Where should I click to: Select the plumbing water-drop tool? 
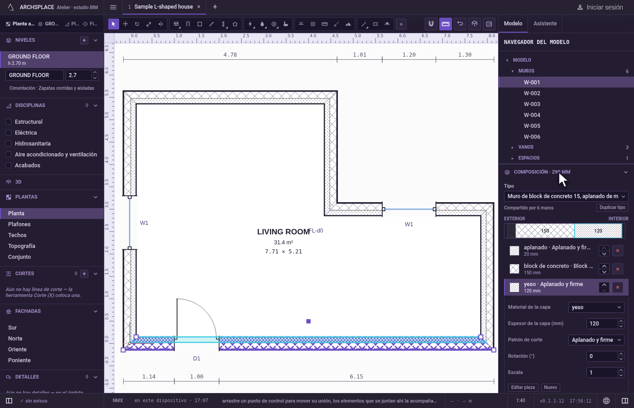tap(262, 24)
